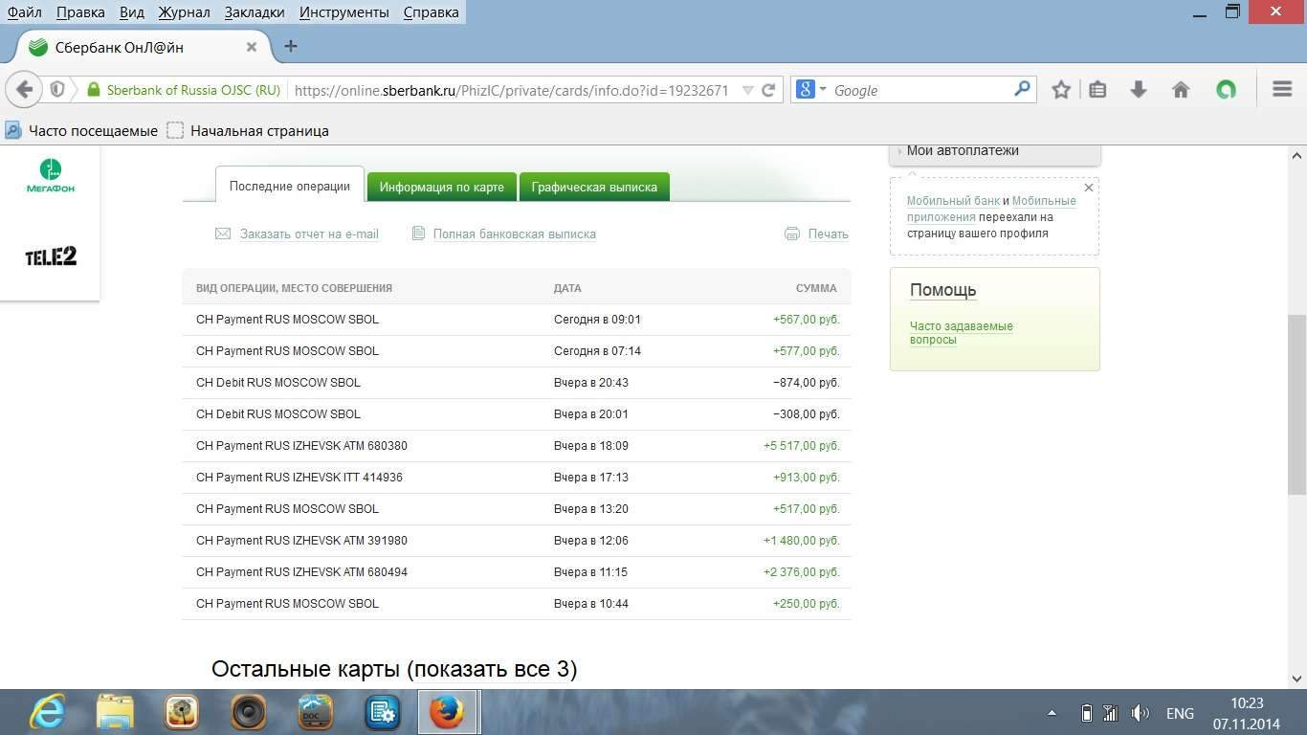Open the Справка menu
1307x735 pixels.
pyautogui.click(x=432, y=12)
